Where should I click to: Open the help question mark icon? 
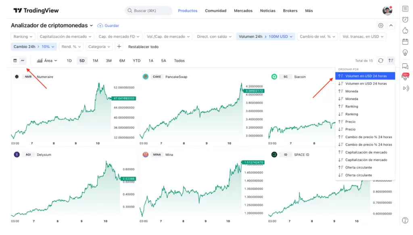[x=405, y=220]
